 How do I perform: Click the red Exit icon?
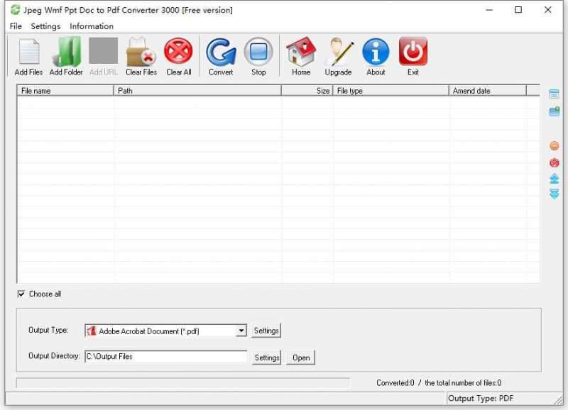(x=413, y=56)
